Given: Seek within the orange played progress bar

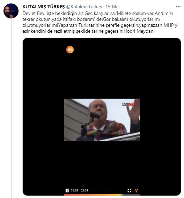Looking at the screenshot, I should click(x=93, y=195).
